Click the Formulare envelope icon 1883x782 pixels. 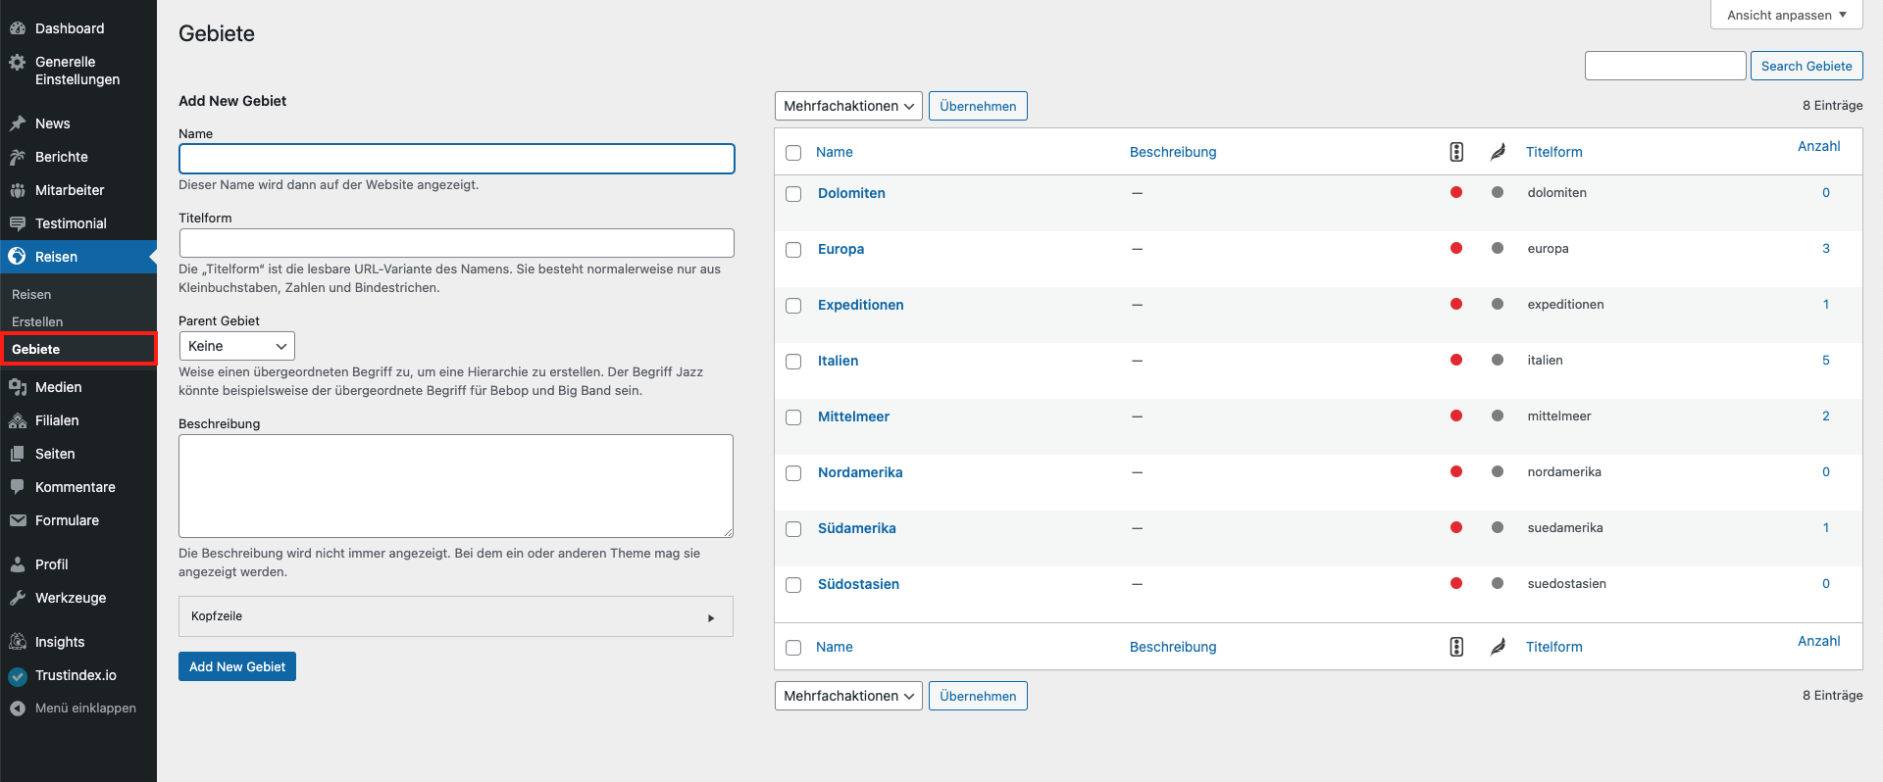tap(18, 520)
